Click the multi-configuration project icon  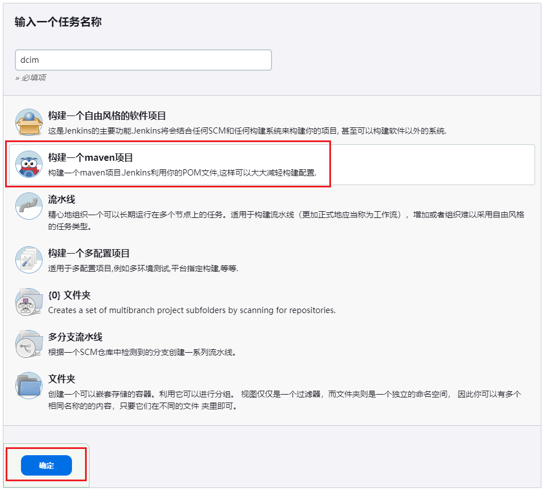29,260
